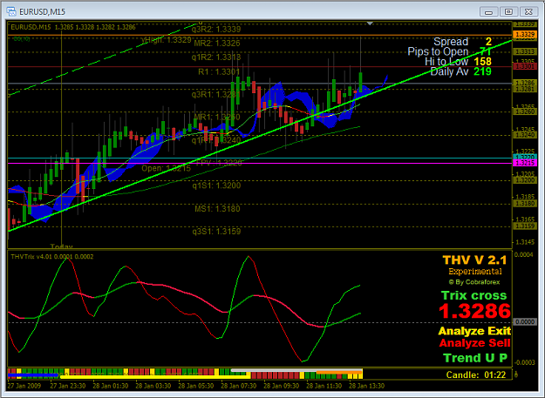The image size is (545, 398).
Task: Click the OHLC header 1.3285 1.3328 1.3282 1.3286
Action: click(95, 27)
